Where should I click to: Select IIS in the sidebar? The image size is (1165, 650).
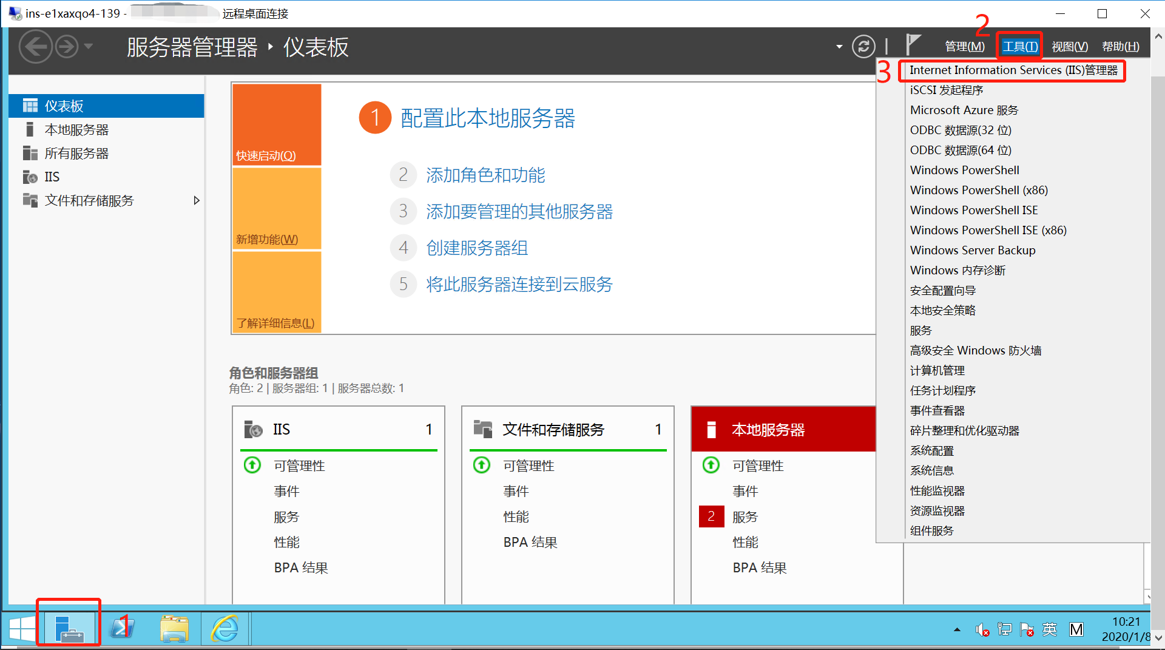[107, 177]
